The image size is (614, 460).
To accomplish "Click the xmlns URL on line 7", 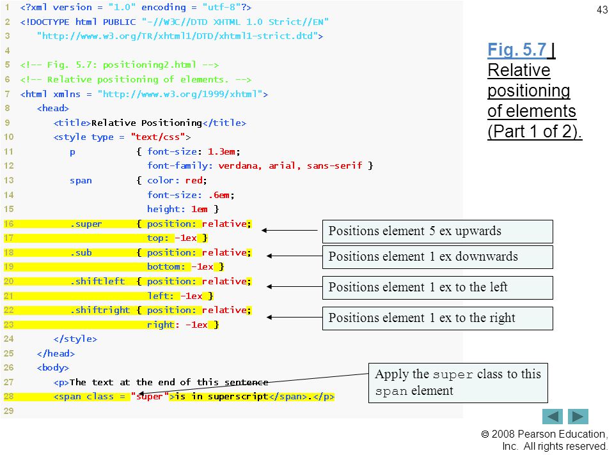I will (x=180, y=94).
